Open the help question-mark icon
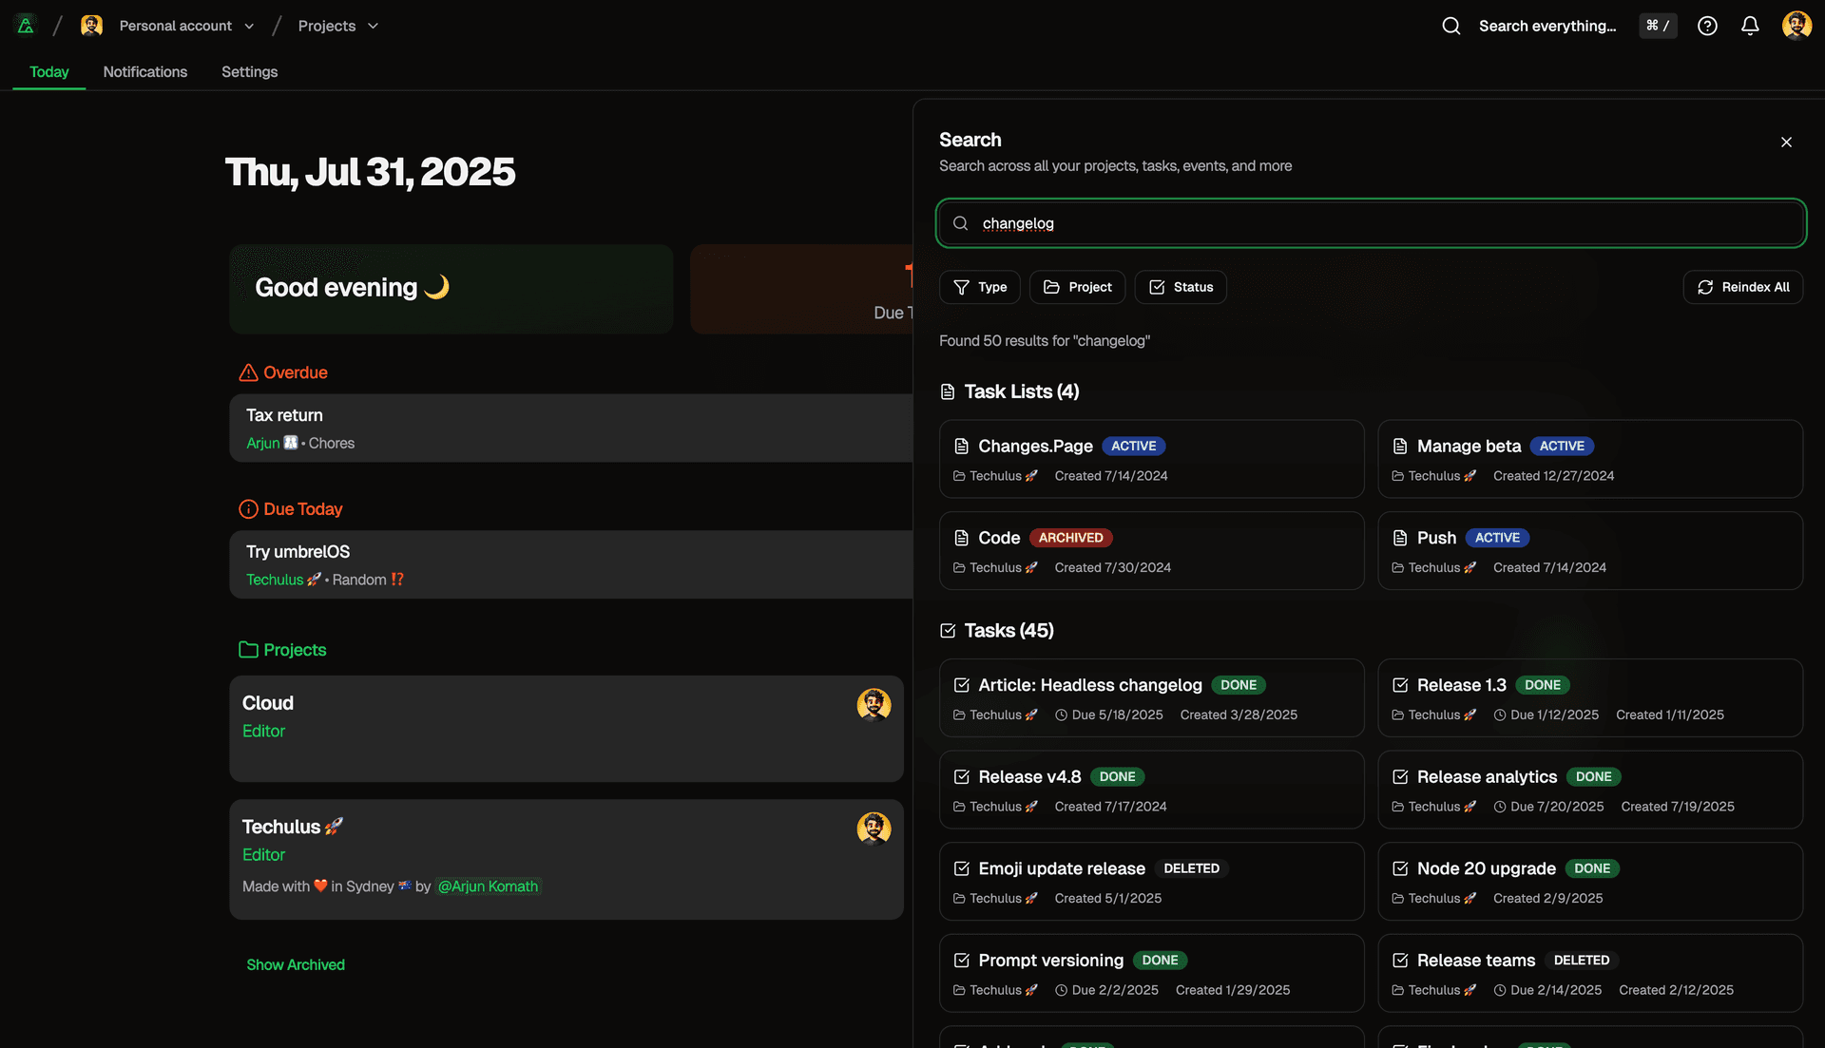This screenshot has width=1825, height=1048. coord(1707,26)
